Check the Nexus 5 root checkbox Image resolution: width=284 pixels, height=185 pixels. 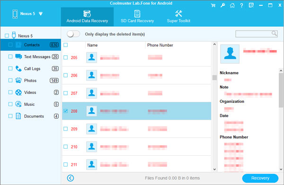(7, 35)
